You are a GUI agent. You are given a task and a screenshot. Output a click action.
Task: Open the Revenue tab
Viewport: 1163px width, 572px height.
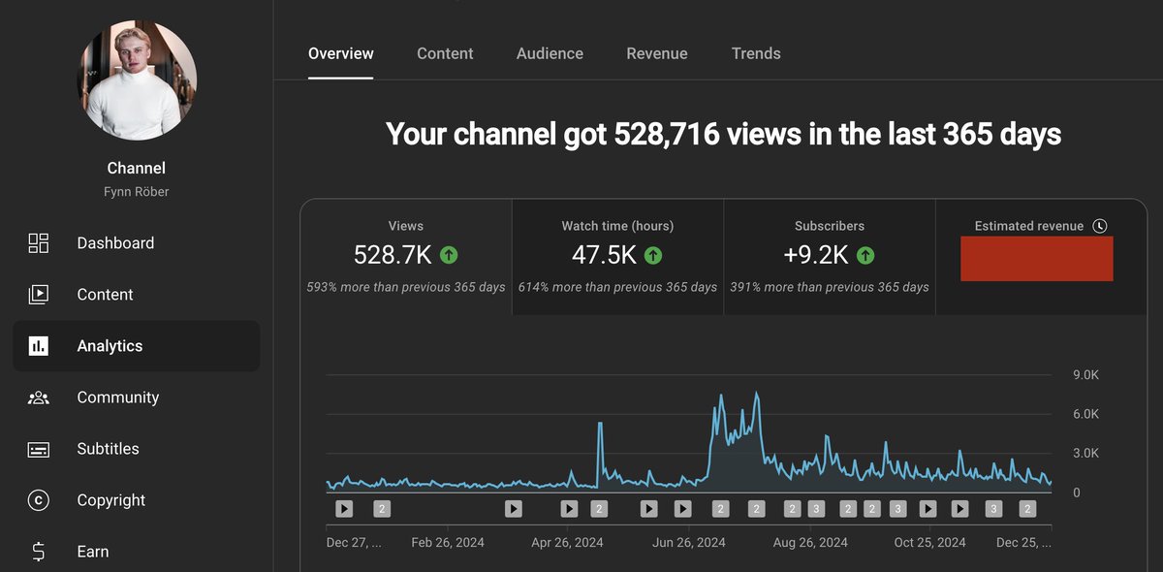click(657, 53)
